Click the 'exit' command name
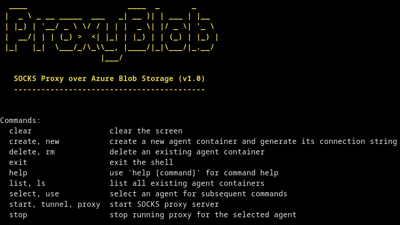Screen dimensions: 400x225 coord(18,163)
